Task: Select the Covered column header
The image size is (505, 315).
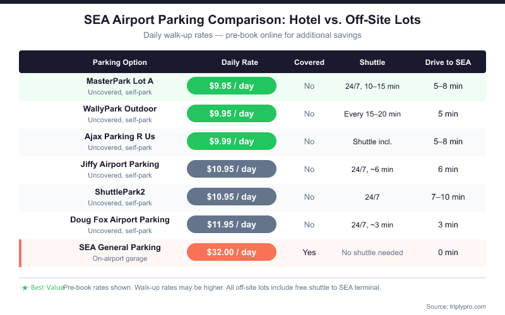Action: [x=309, y=62]
